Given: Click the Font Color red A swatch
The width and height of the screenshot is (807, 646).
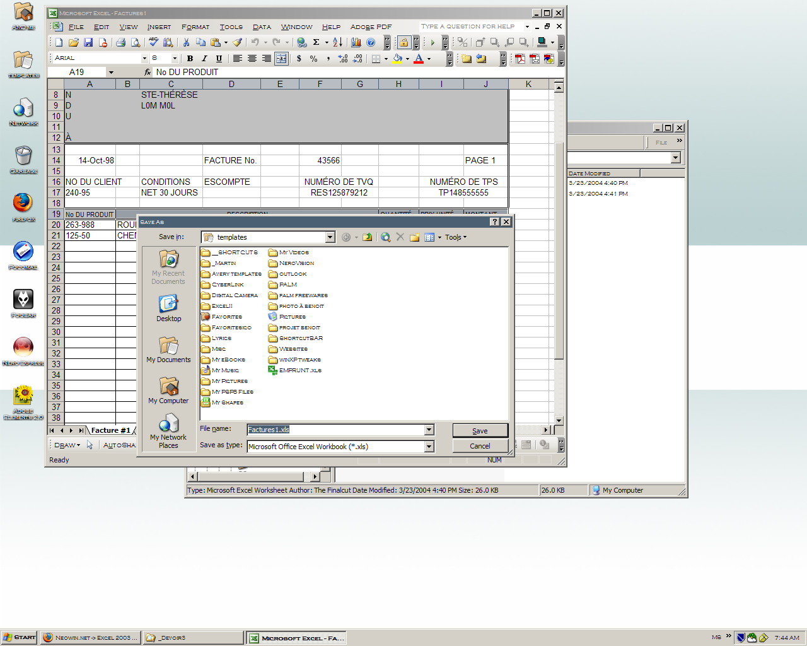Looking at the screenshot, I should click(x=419, y=59).
